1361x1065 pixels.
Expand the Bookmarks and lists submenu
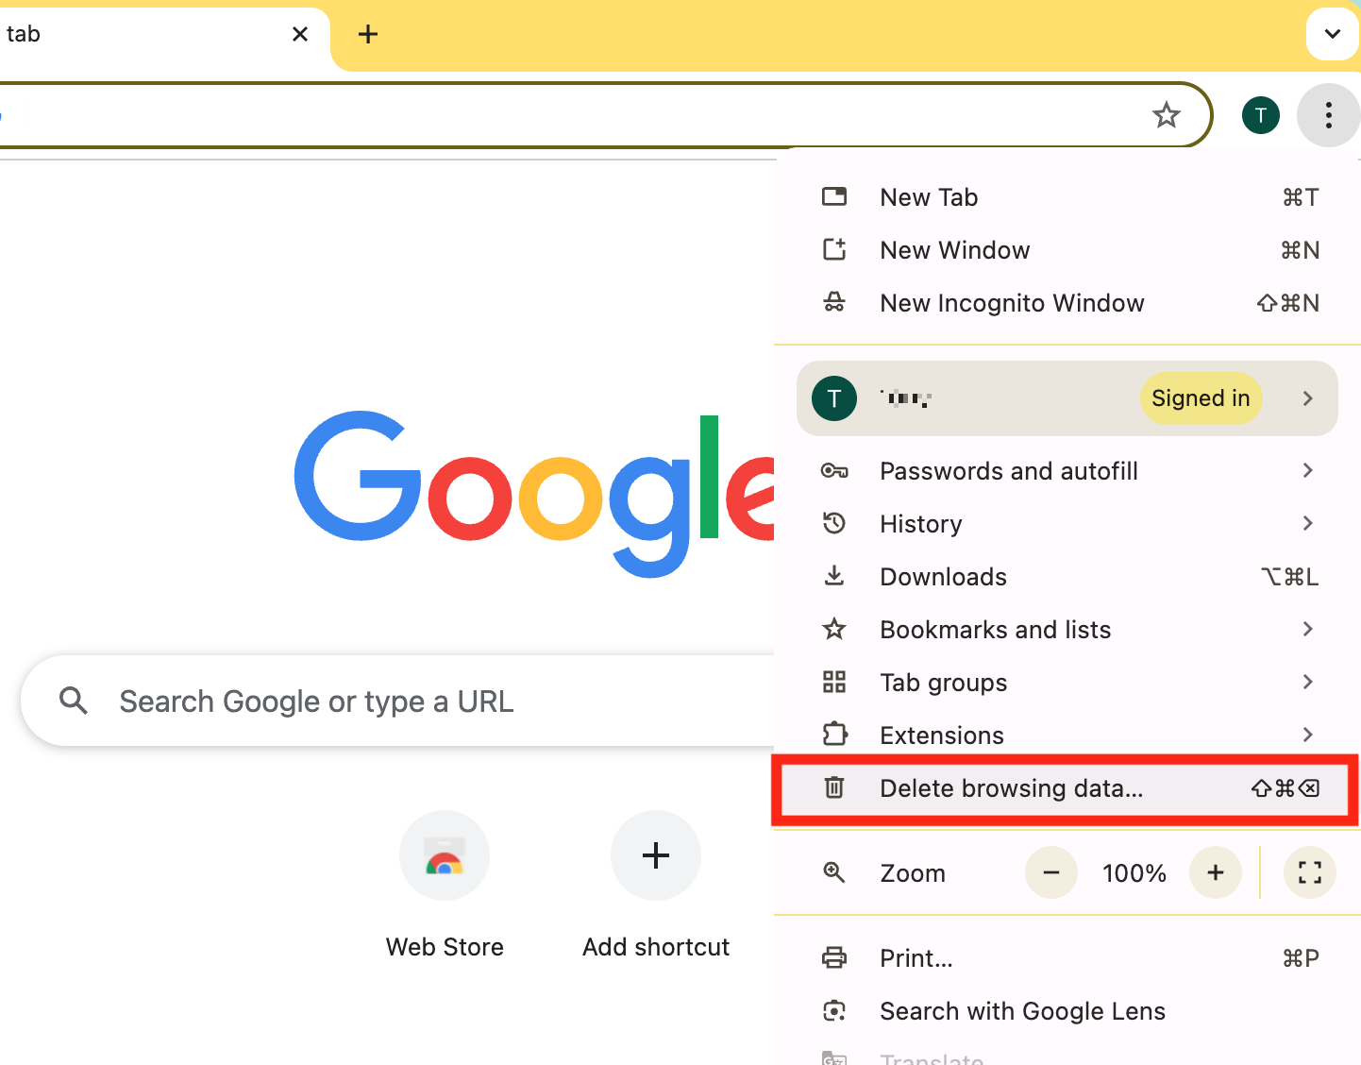1307,629
